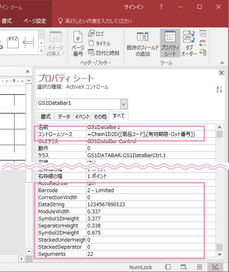This screenshot has width=229, height=272.
Task: Click the lightbulb Tell Me icon
Action: tap(60, 21)
